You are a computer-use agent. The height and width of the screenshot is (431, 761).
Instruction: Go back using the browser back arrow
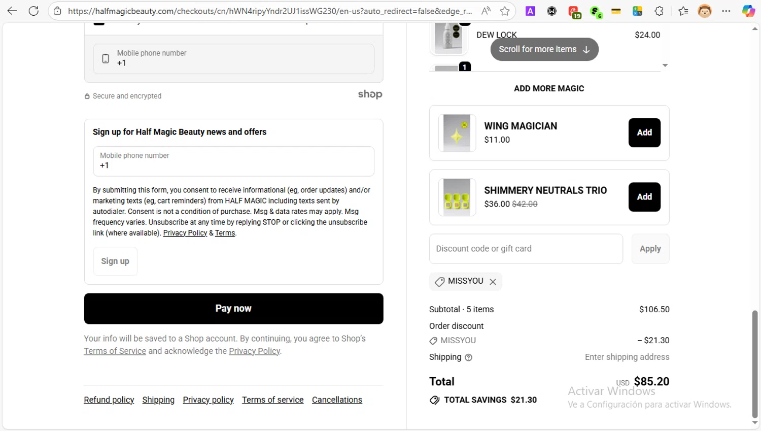12,11
